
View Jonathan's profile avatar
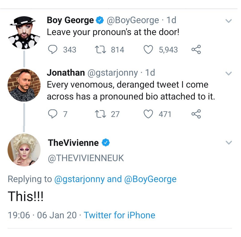pyautogui.click(x=24, y=85)
